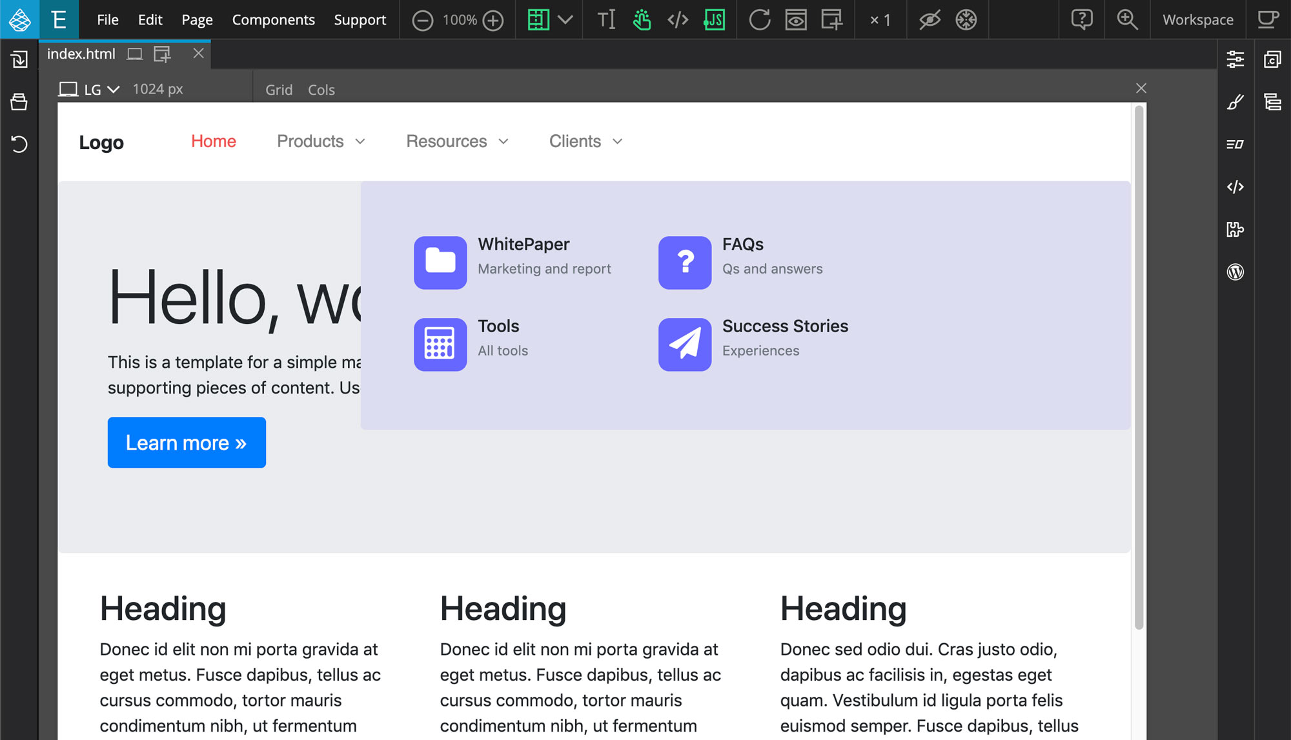Open the File menu
1291x740 pixels.
(x=108, y=20)
